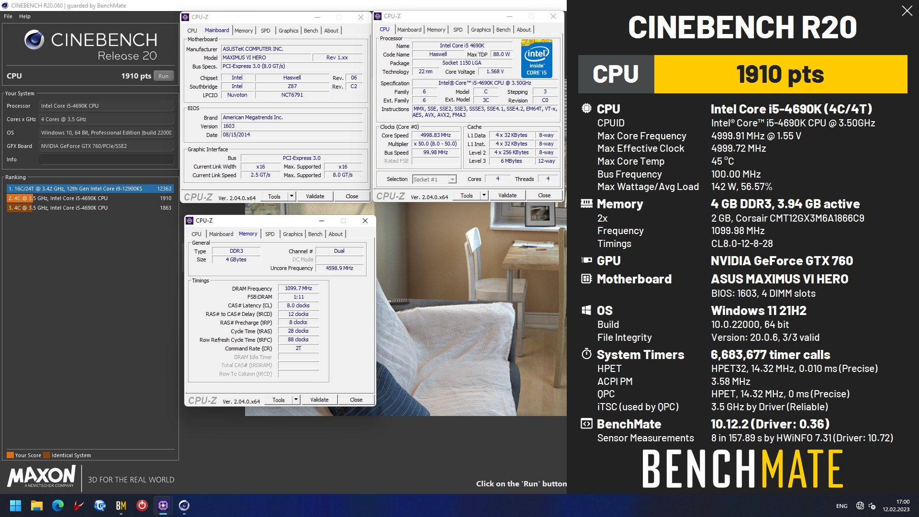
Task: Open SPD tab in Memory CPU-Z window
Action: pyautogui.click(x=270, y=234)
